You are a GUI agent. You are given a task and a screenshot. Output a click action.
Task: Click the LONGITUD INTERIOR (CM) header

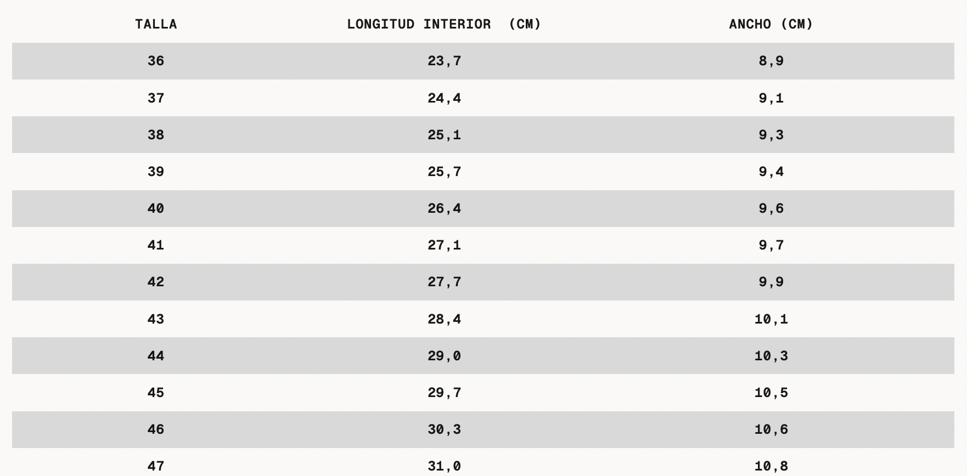point(444,24)
